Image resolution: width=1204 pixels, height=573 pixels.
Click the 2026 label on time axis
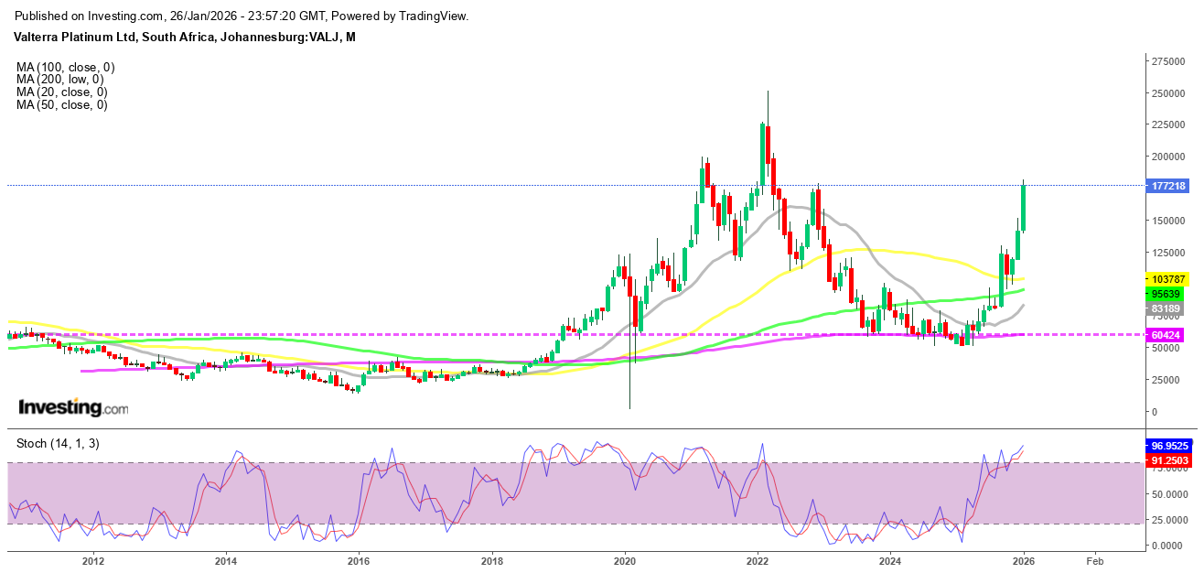(x=1024, y=561)
